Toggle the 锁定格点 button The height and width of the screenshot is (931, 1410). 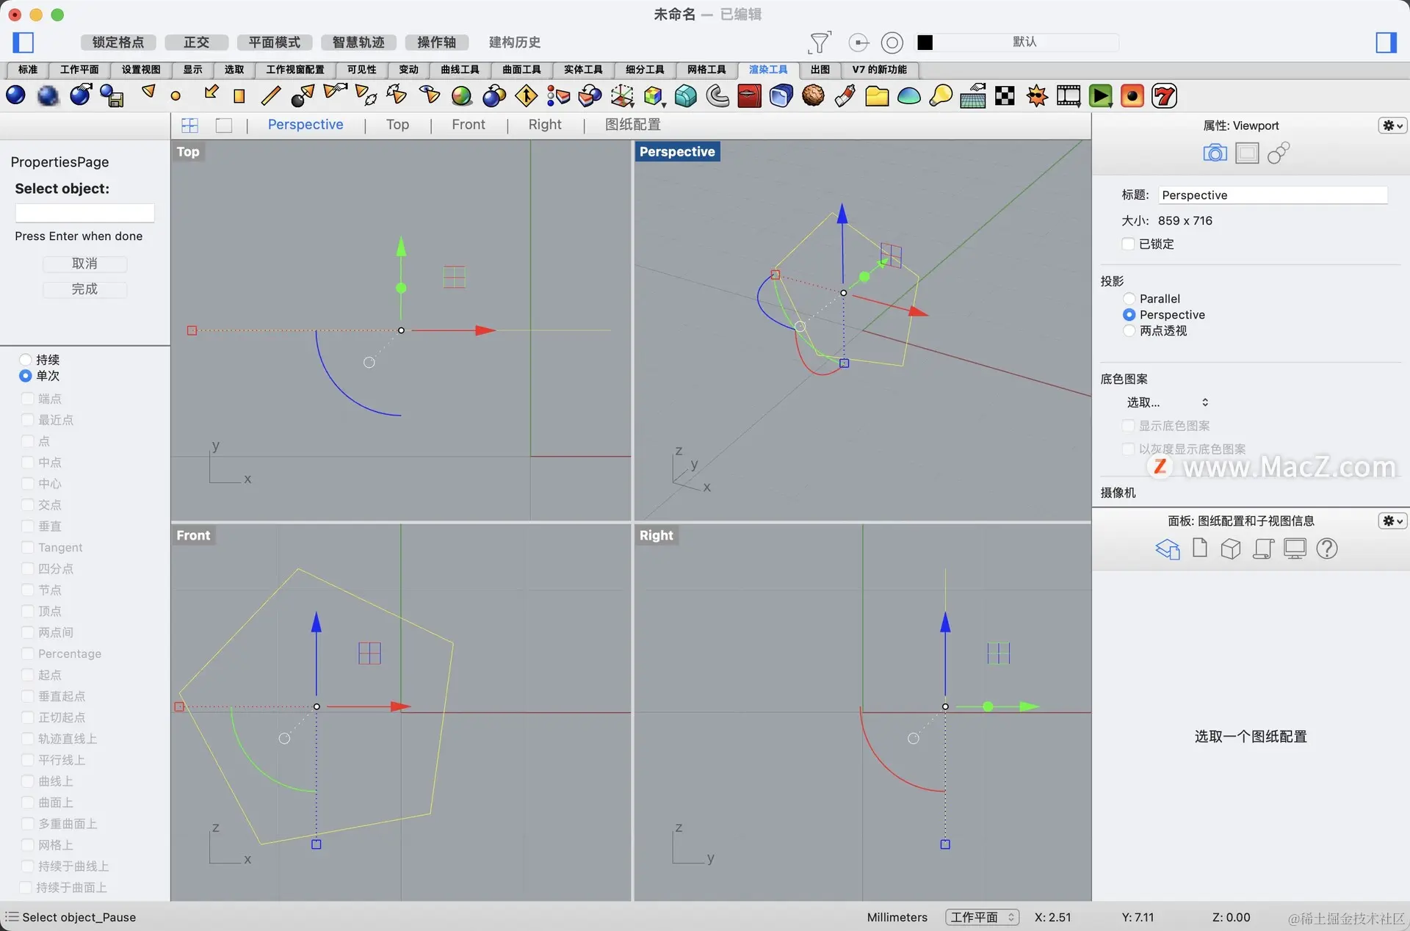117,43
